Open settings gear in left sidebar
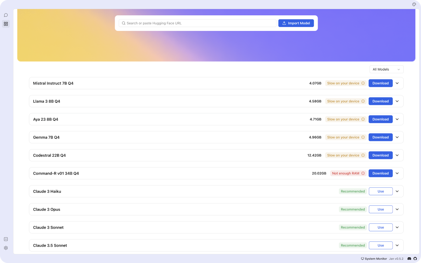Viewport: 421px width, 263px height. pos(6,248)
